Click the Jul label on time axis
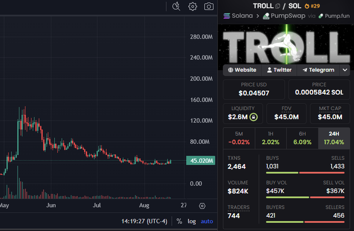 [97, 205]
